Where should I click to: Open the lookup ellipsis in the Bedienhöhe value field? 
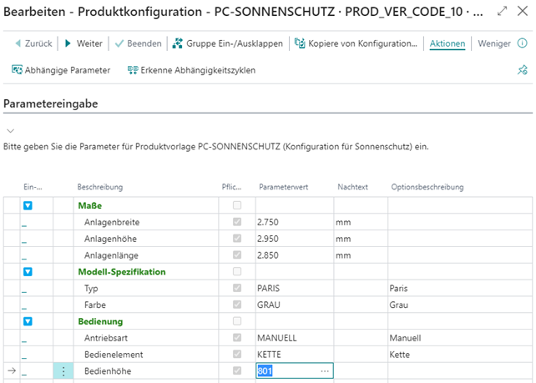tap(325, 371)
